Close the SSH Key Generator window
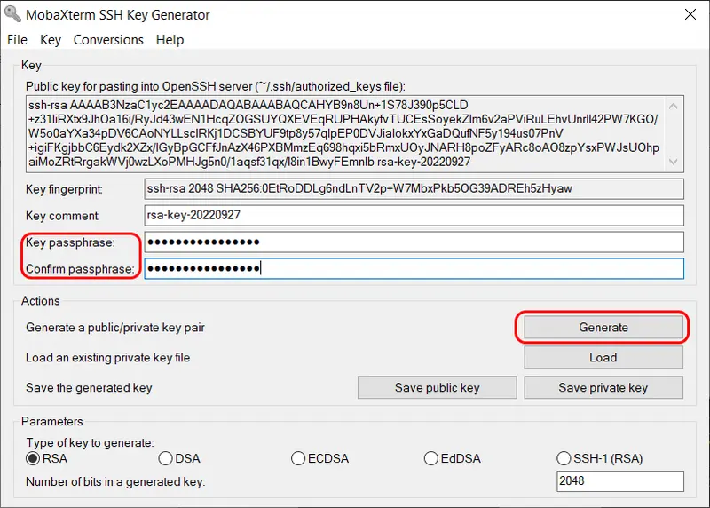Screen dimensions: 710x508 tap(690, 14)
